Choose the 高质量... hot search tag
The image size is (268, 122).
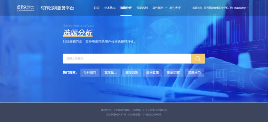[x=111, y=73]
